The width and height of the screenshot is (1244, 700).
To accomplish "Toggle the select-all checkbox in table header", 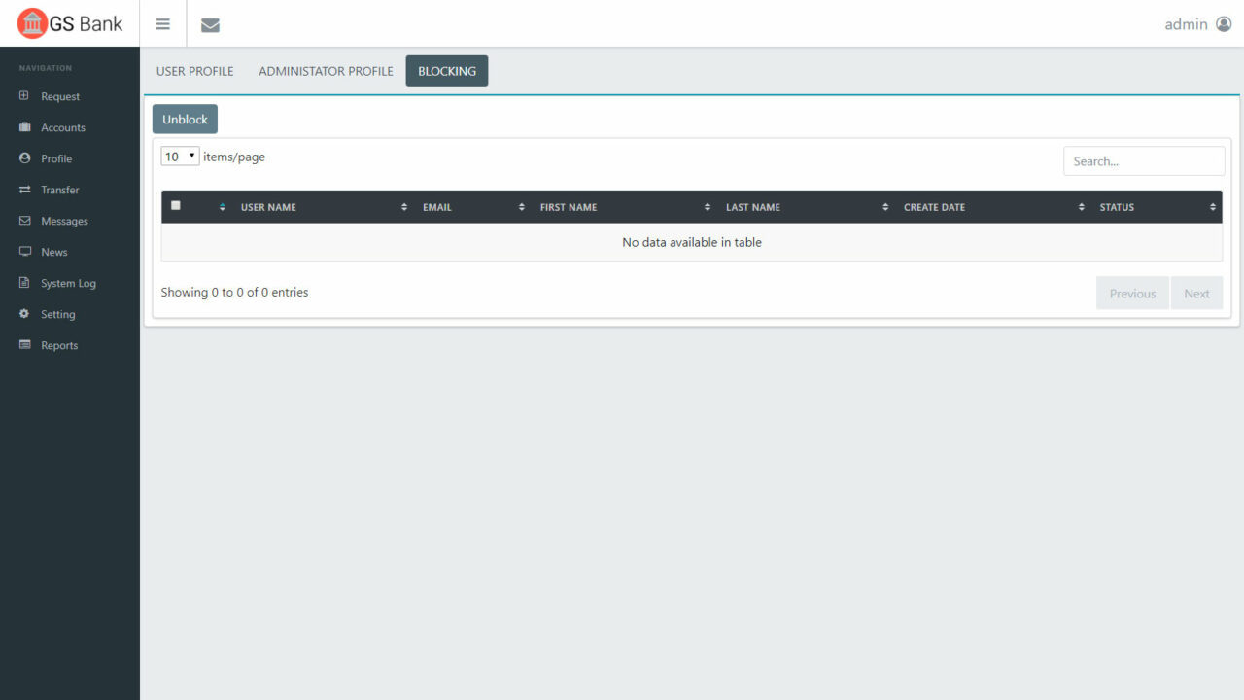I will [x=176, y=205].
